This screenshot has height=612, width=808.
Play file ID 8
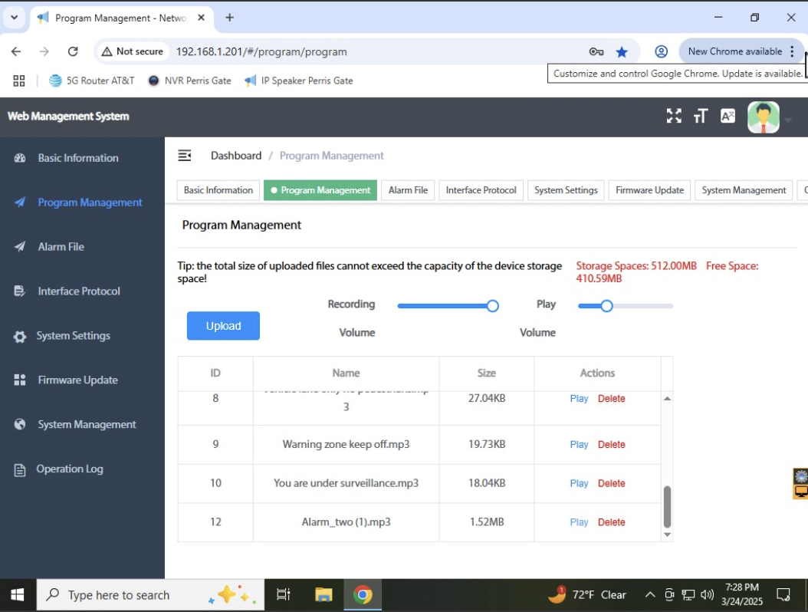579,399
